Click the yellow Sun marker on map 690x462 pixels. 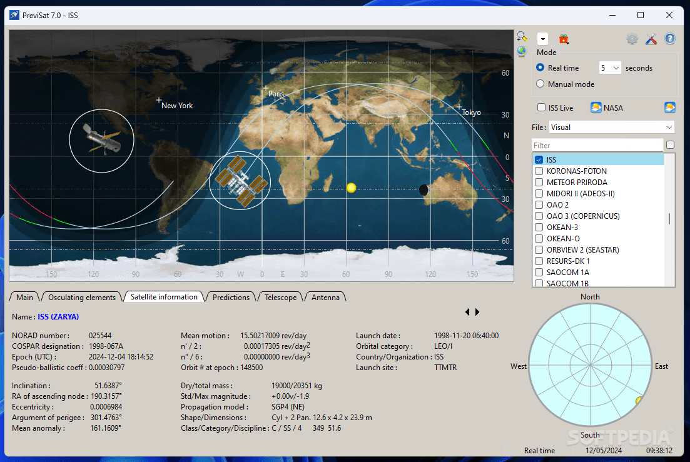click(x=351, y=188)
